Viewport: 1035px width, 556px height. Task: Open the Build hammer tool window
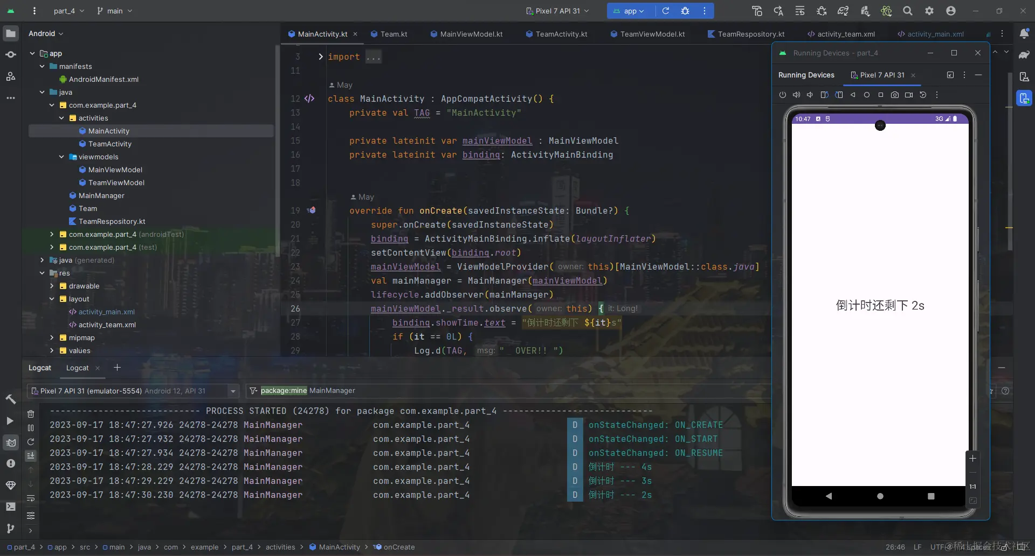click(11, 399)
